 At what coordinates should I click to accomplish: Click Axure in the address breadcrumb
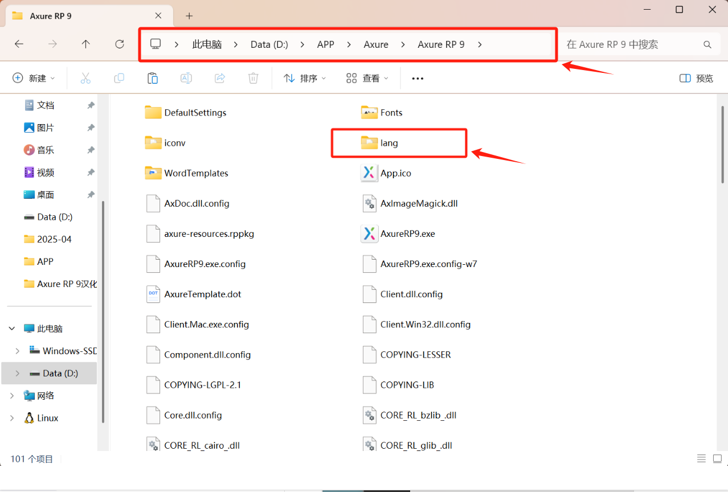[x=376, y=44]
